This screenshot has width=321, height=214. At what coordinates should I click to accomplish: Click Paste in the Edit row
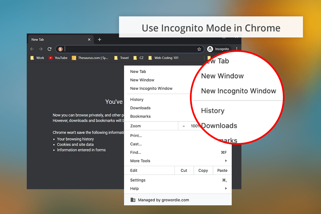[222, 171]
